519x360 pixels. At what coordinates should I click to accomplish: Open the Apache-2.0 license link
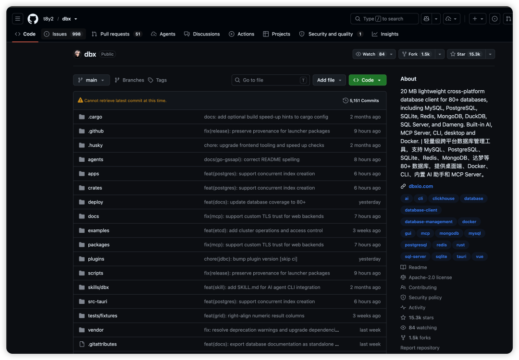click(430, 277)
